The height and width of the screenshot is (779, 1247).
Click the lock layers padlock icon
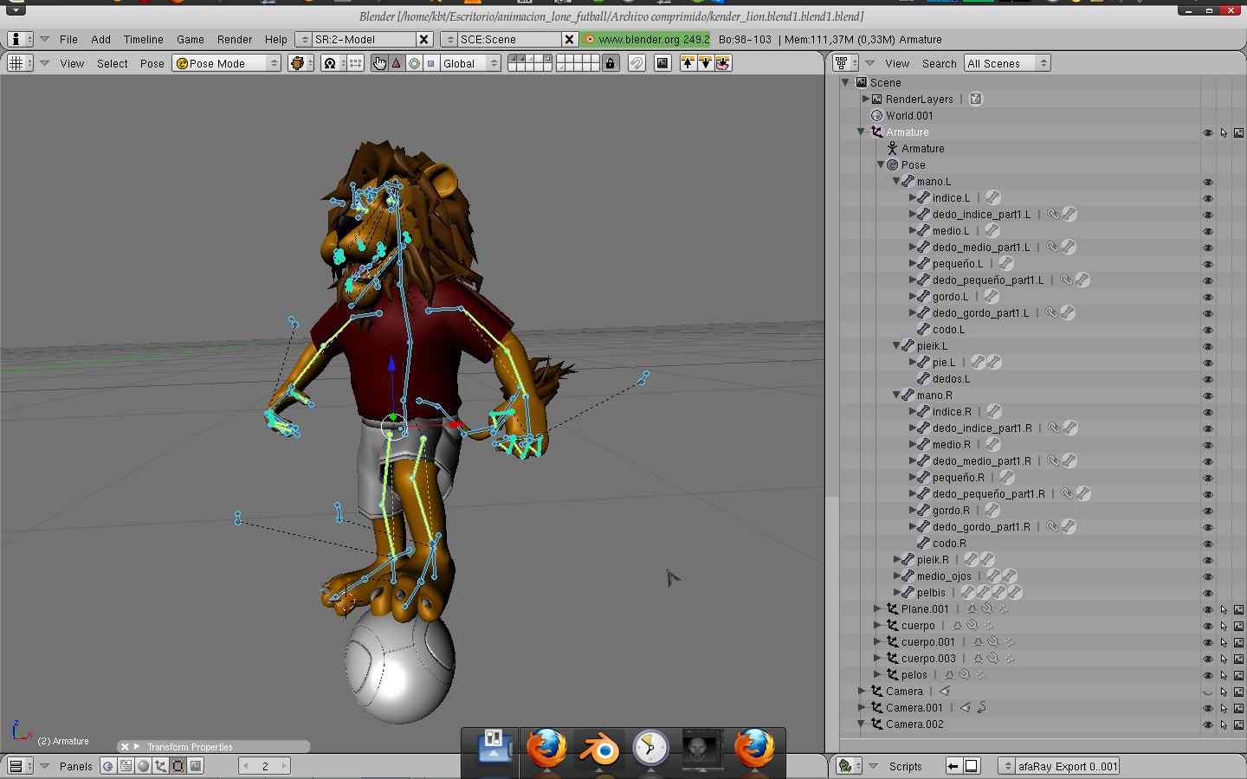click(x=611, y=63)
